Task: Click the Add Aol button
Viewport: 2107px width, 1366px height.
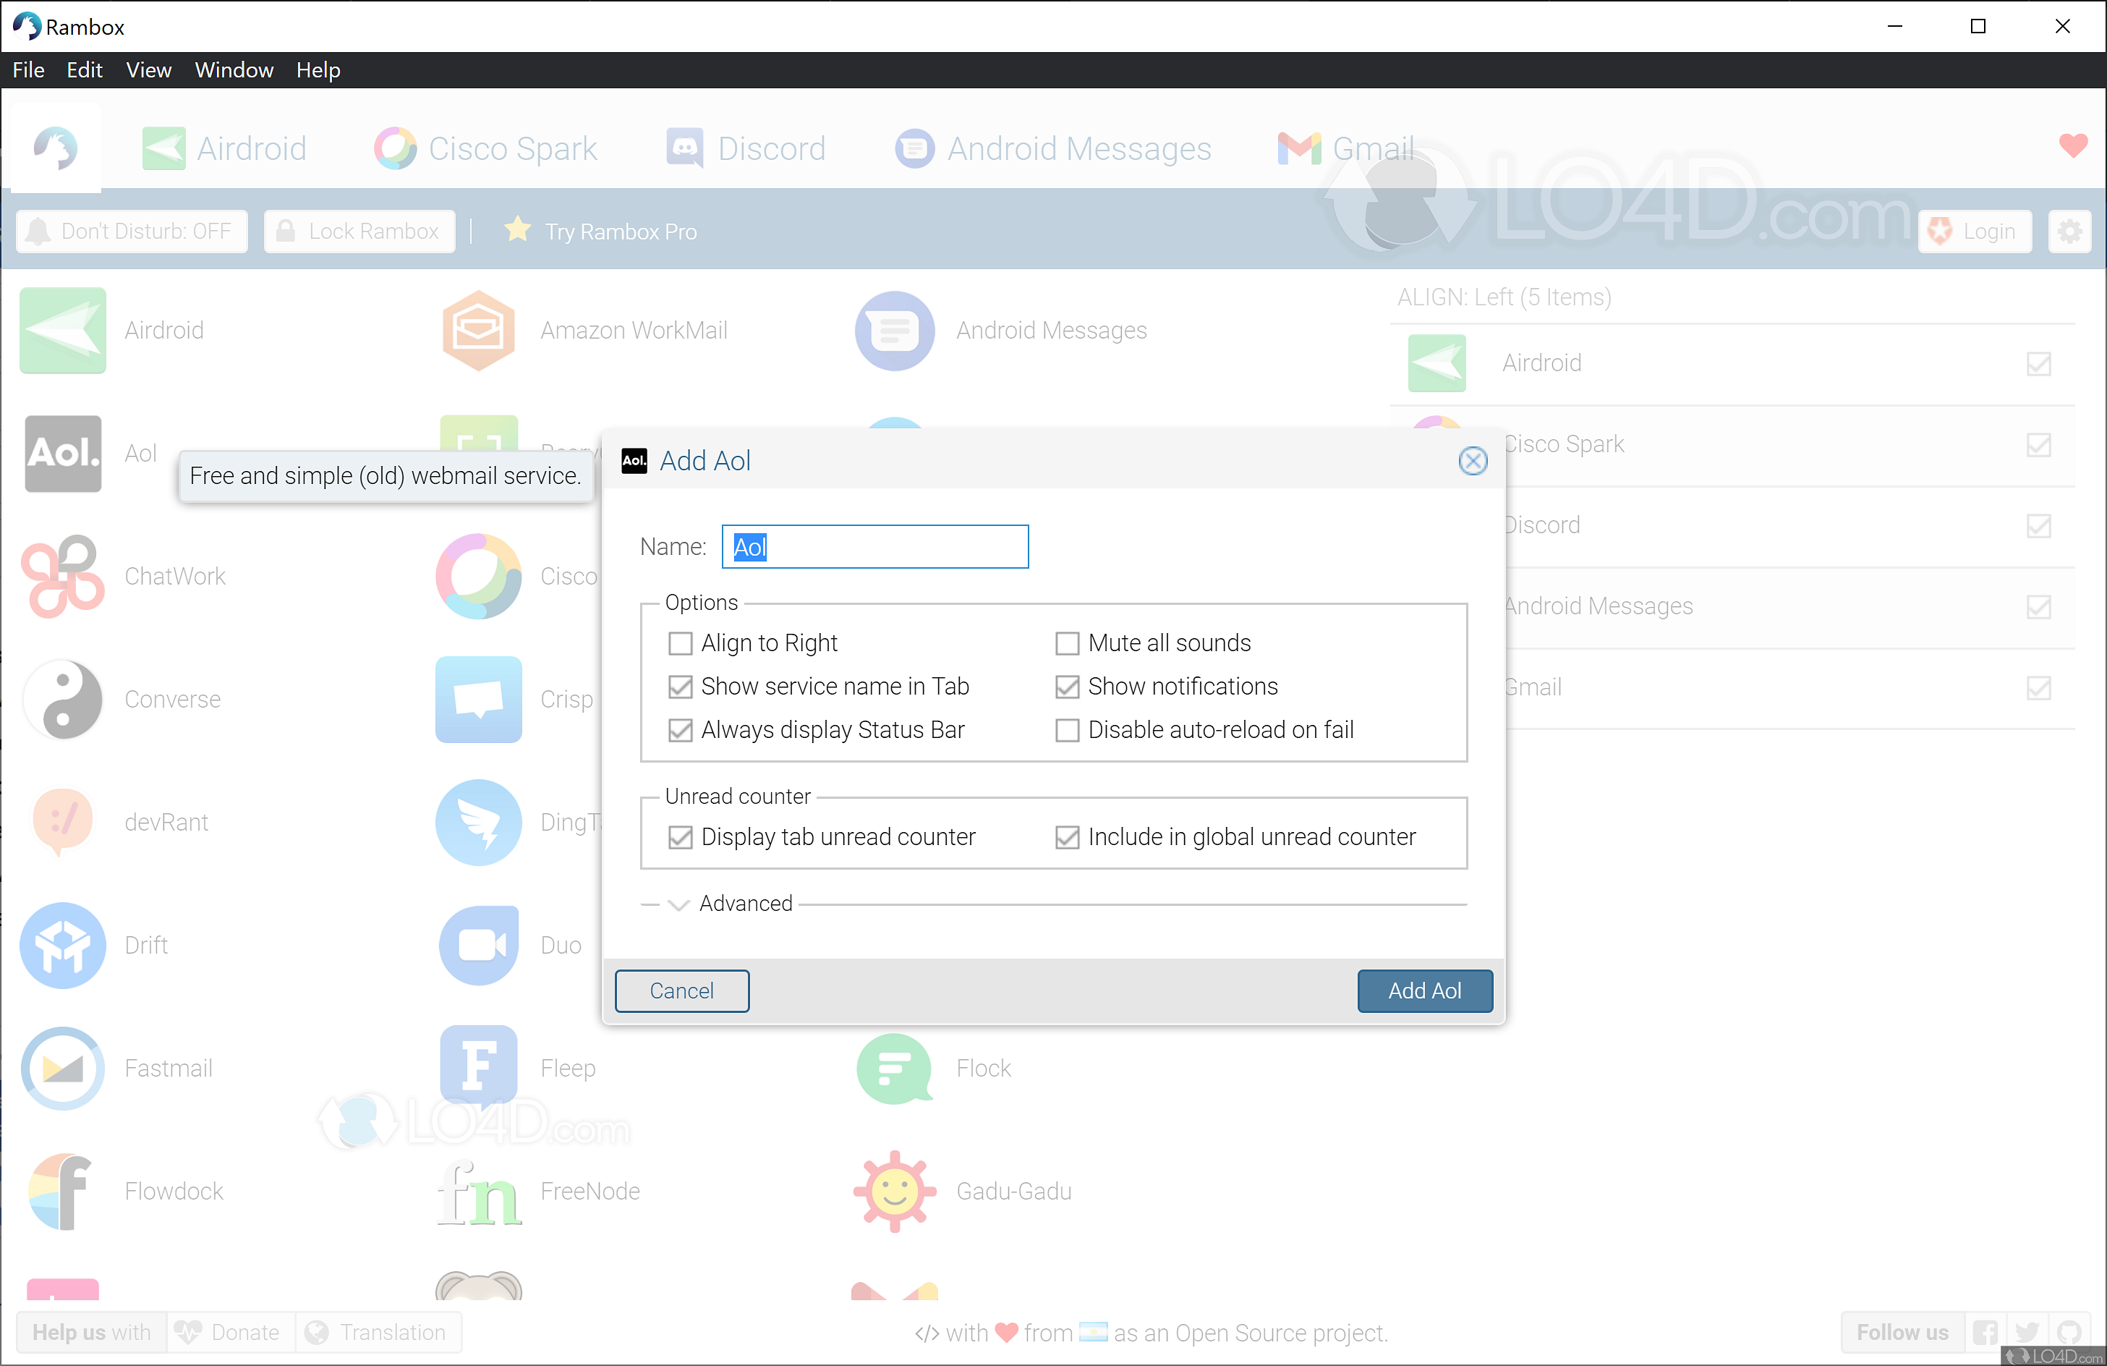Action: click(x=1424, y=990)
